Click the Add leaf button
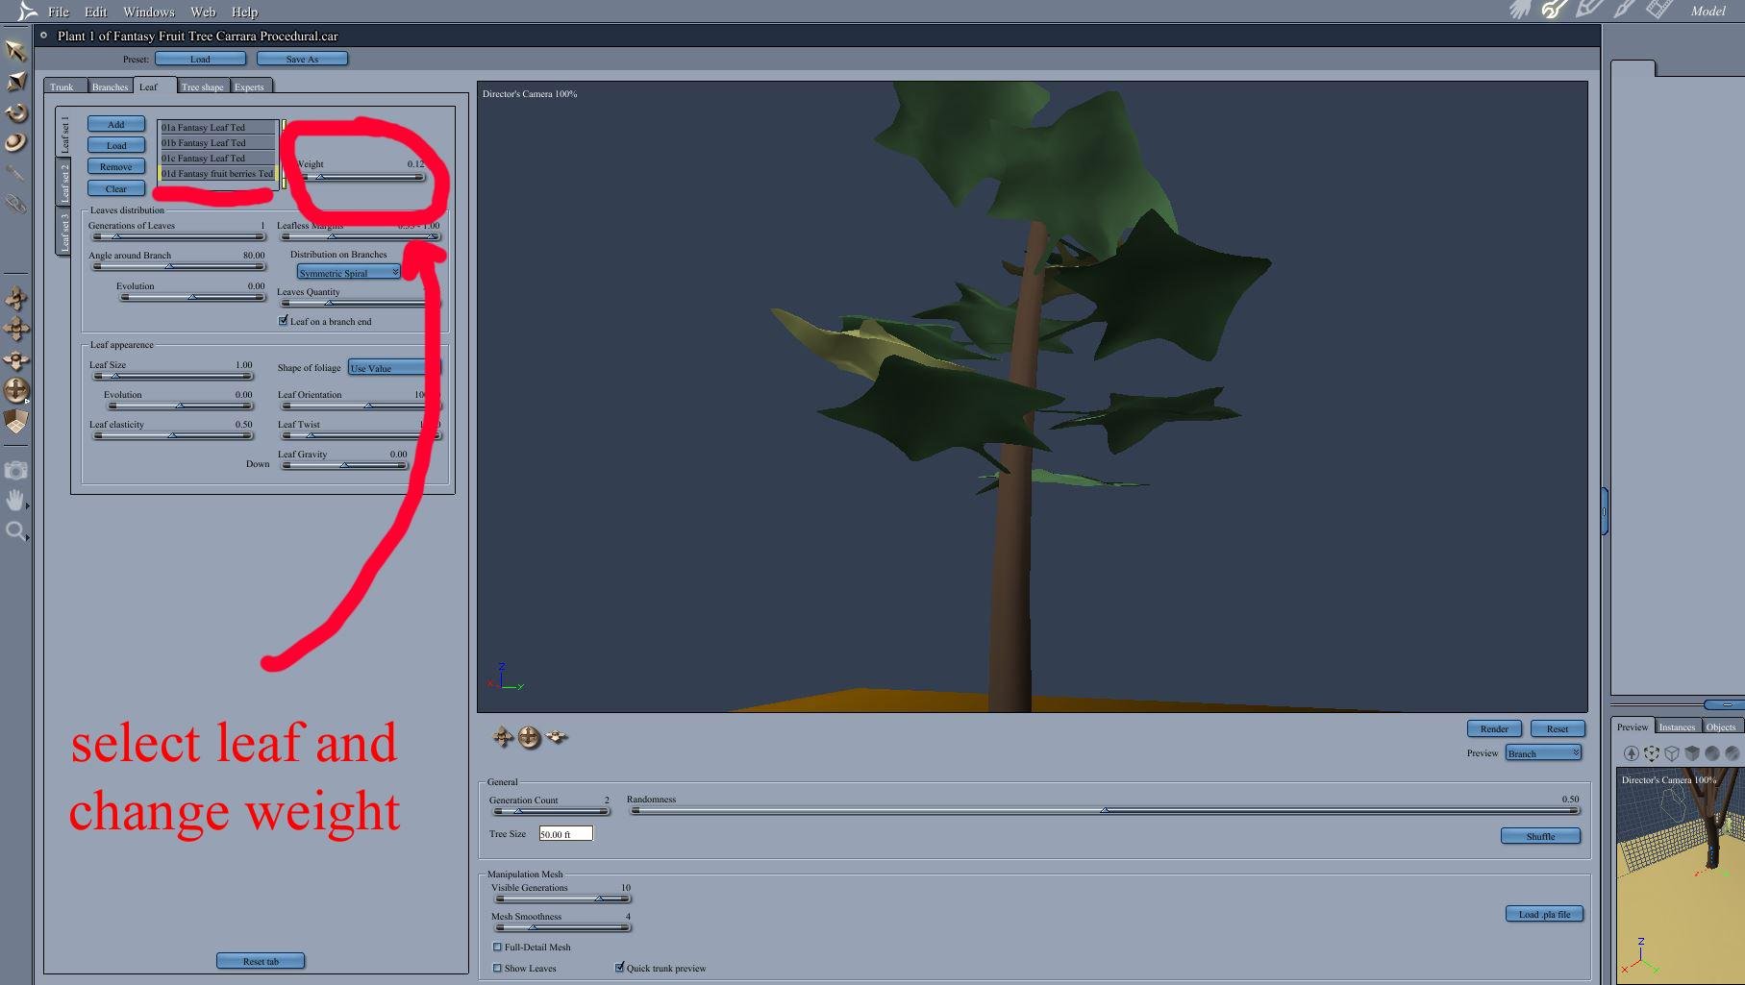The width and height of the screenshot is (1745, 985). [116, 125]
